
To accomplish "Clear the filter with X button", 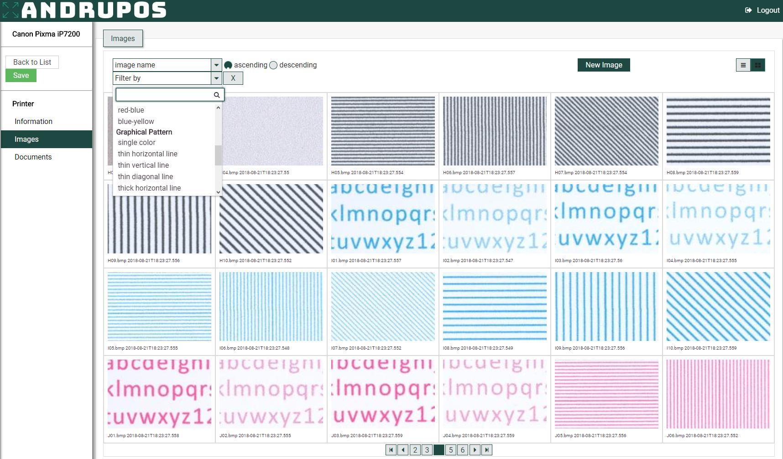I will (x=233, y=78).
